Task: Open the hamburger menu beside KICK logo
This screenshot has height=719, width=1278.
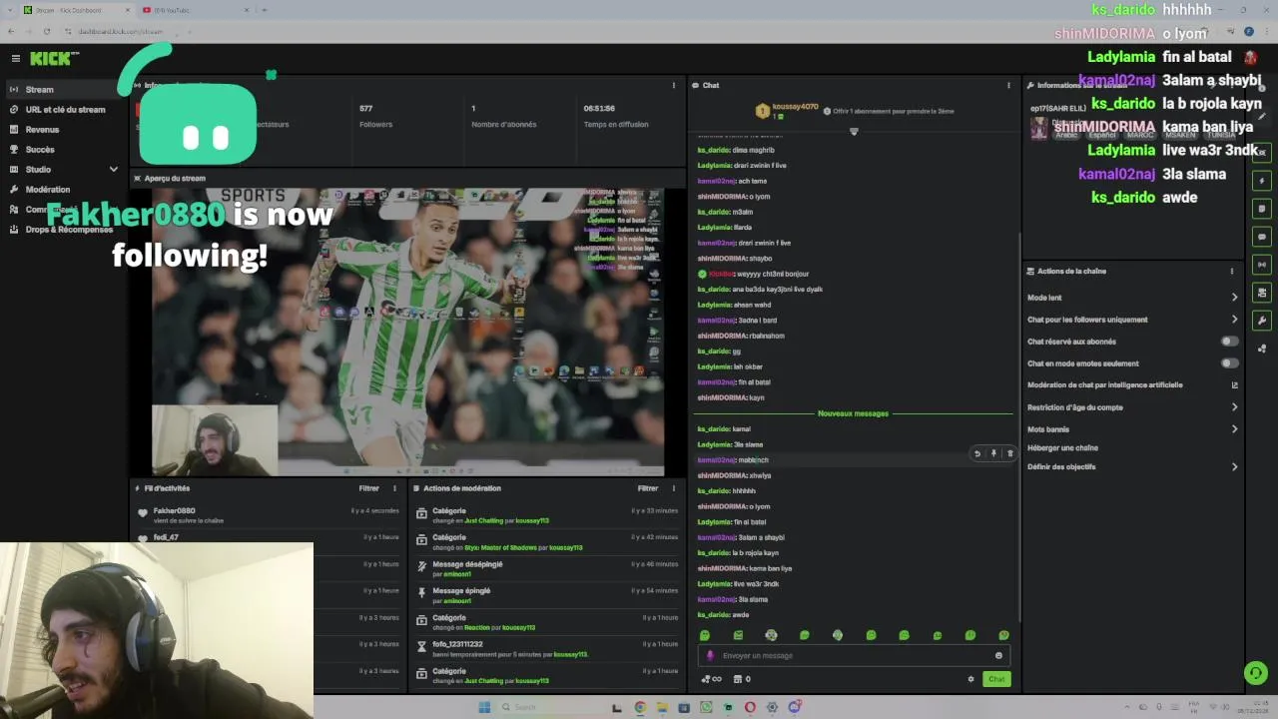Action: point(15,59)
